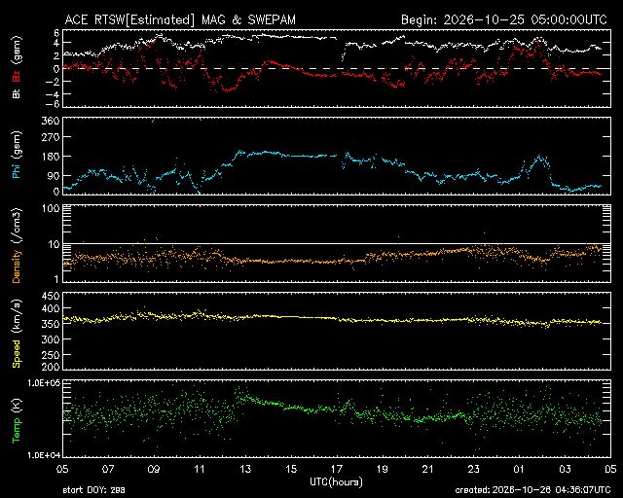Click the '360' tick on Phi axis
Screen dimensions: 623x498
(x=51, y=121)
